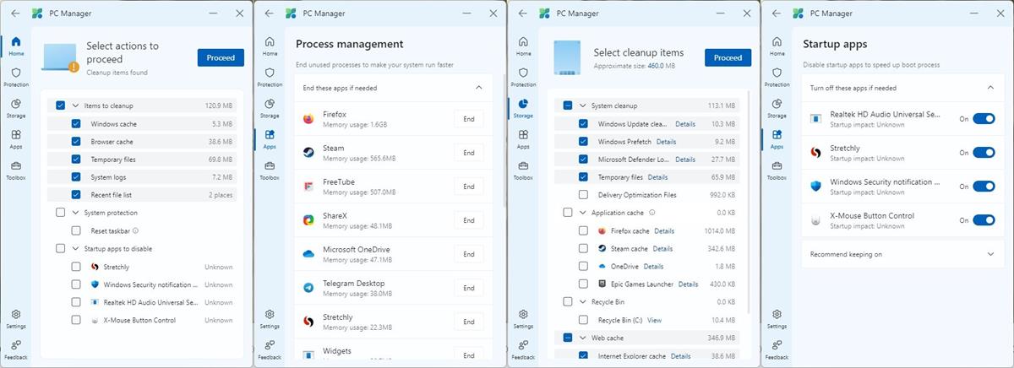1014x368 pixels.
Task: Go to Home in Process management window sidebar
Action: (270, 46)
